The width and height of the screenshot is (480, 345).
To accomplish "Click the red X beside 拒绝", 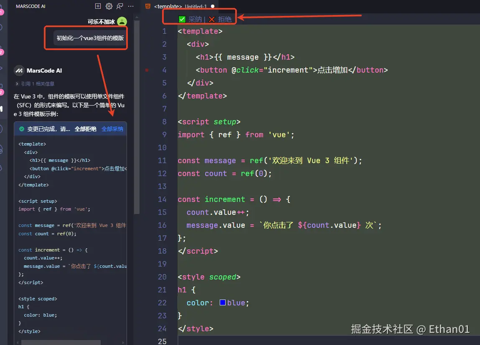I will tap(212, 19).
